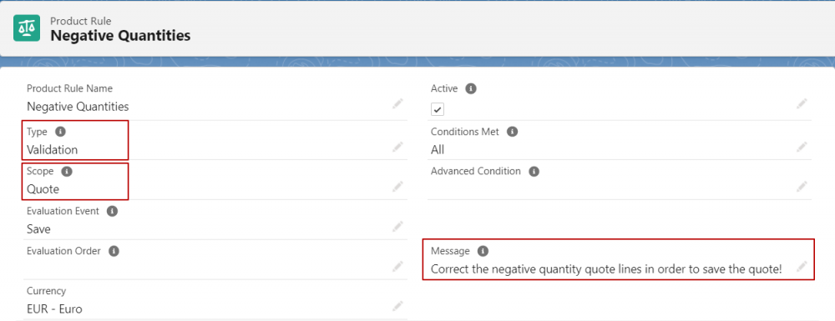Edit Conditions Met with pencil icon
835x321 pixels.
802,147
